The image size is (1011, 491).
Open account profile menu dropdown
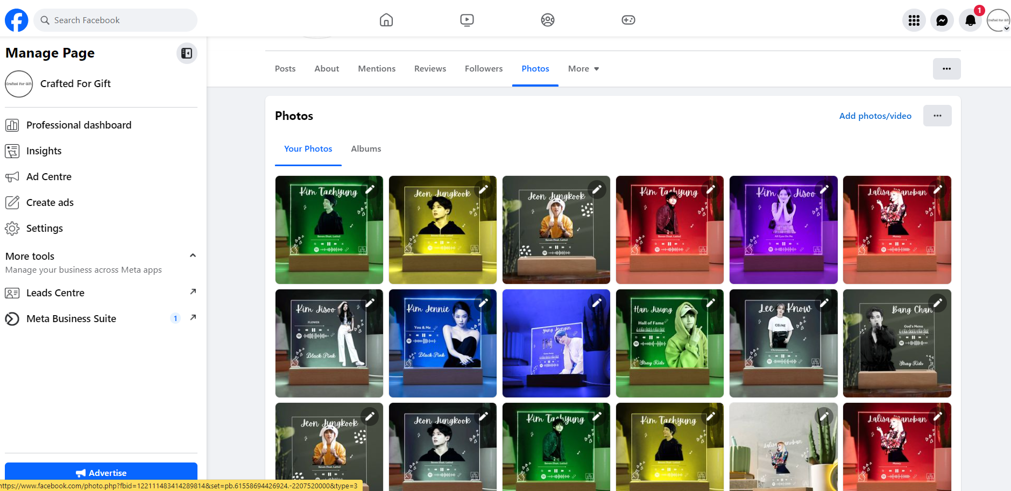coord(998,20)
